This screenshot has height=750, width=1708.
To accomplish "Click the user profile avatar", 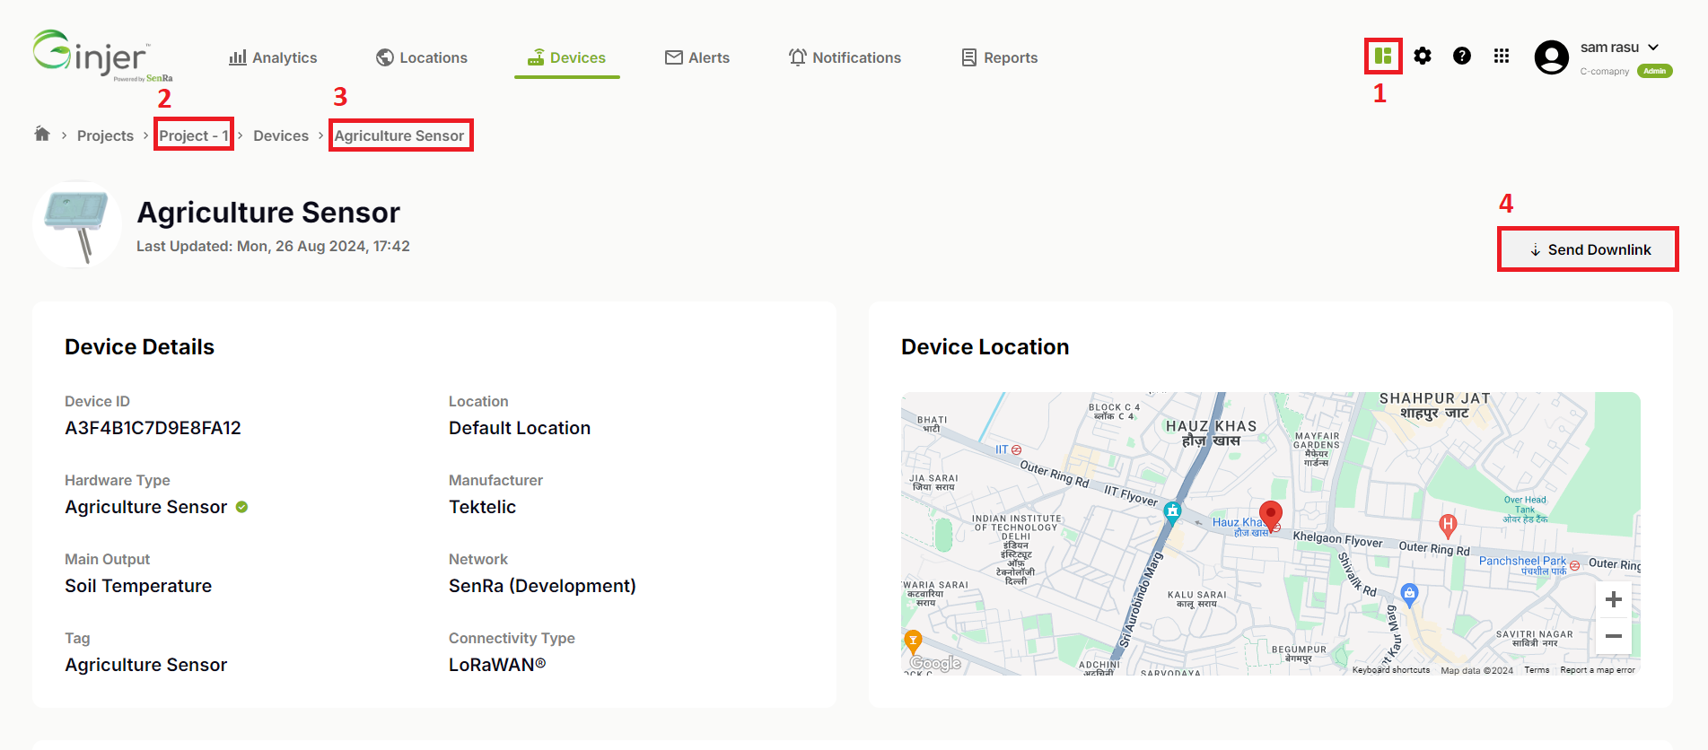I will pos(1552,57).
